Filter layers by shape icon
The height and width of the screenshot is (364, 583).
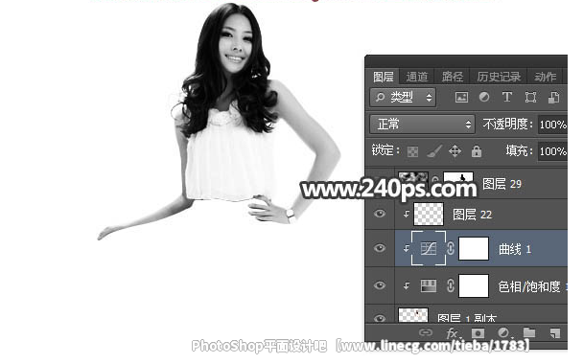click(530, 98)
